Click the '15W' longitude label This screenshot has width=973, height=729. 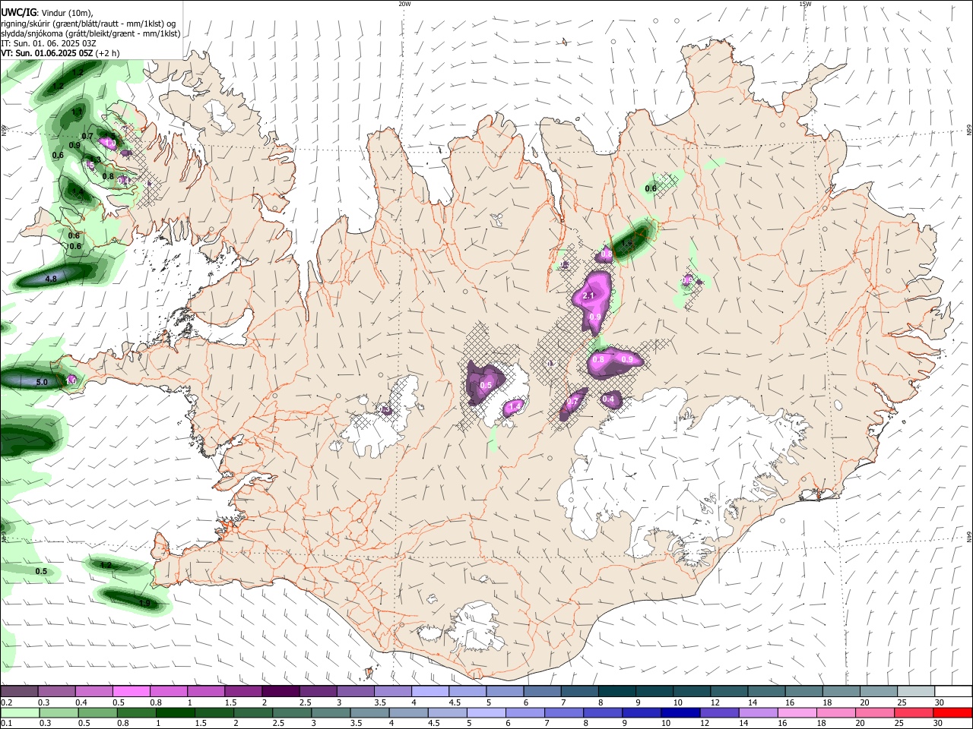pos(805,4)
